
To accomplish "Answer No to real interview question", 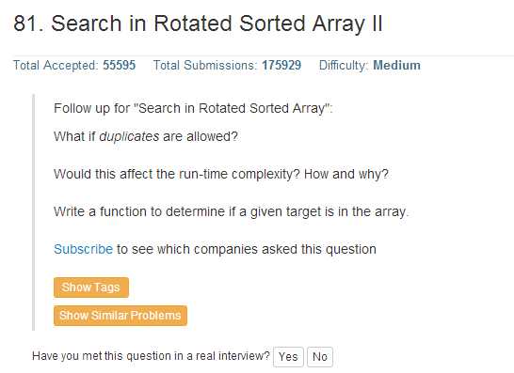I will click(x=320, y=357).
